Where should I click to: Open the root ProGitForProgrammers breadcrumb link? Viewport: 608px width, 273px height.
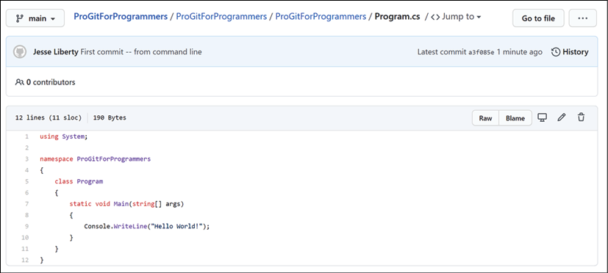pyautogui.click(x=121, y=17)
